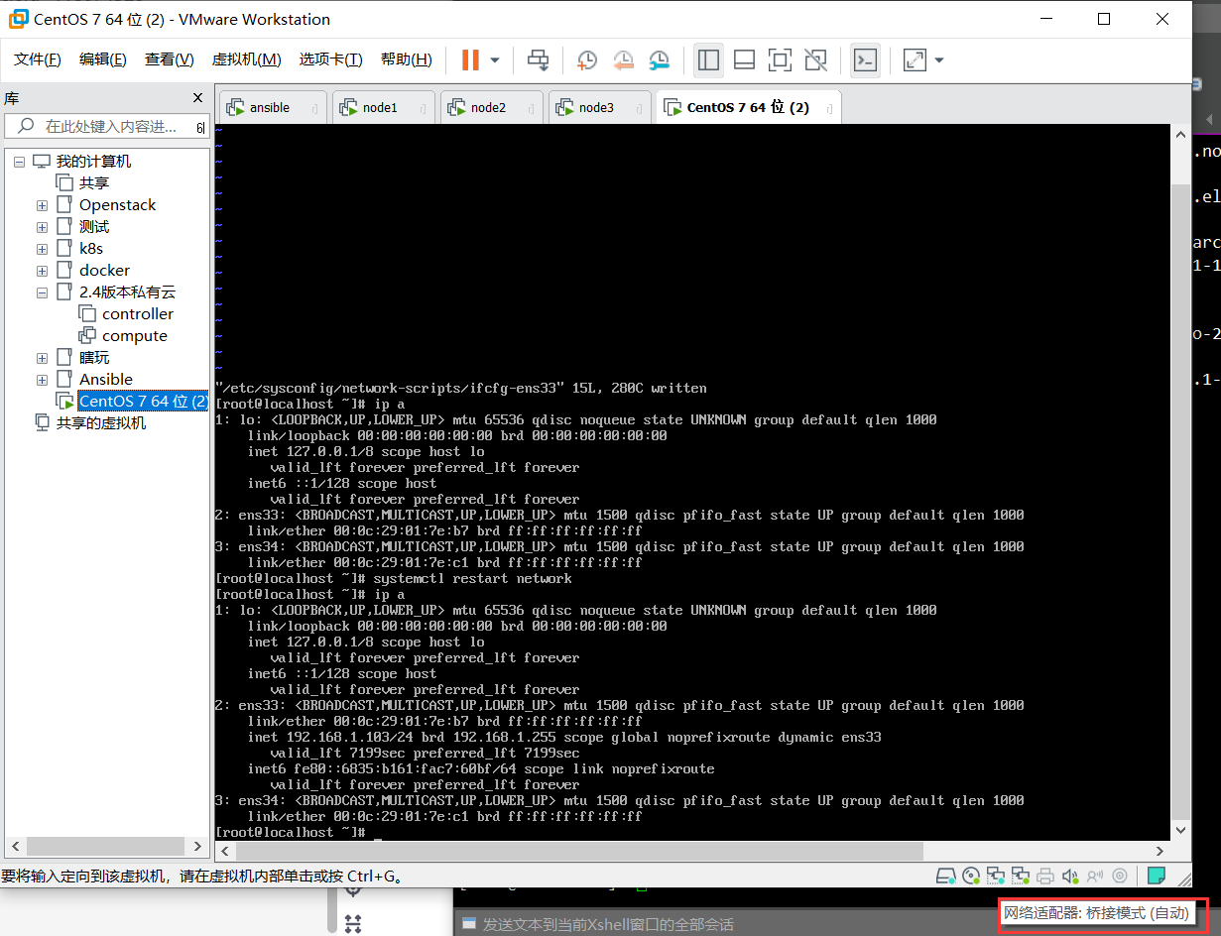Viewport: 1221px width, 936px height.
Task: Expand the 测试 folder
Action: click(x=42, y=227)
